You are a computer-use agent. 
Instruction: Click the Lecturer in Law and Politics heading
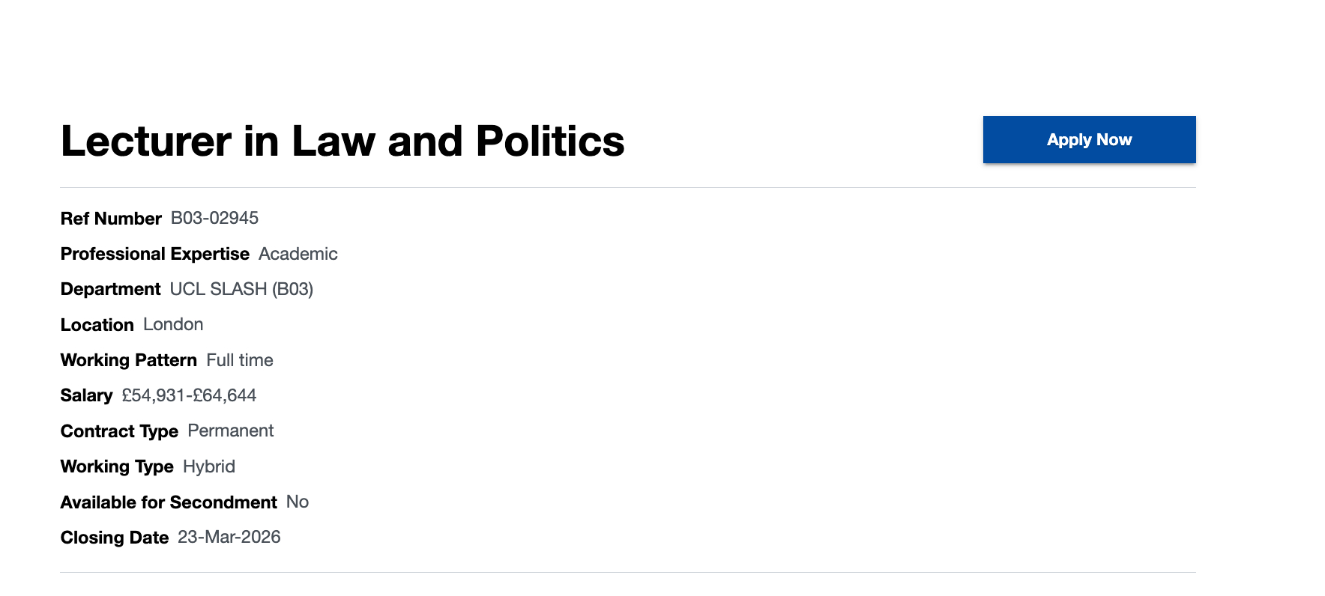(x=342, y=142)
